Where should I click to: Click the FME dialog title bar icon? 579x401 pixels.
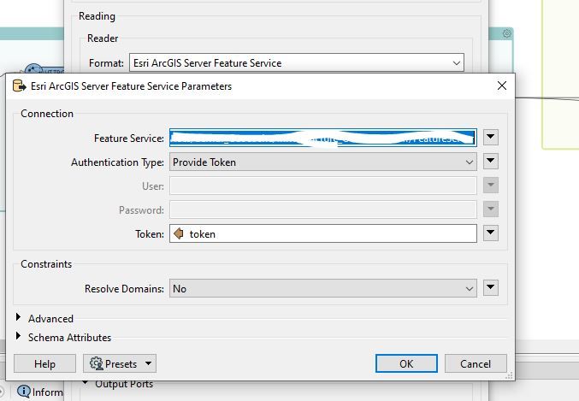pos(19,86)
